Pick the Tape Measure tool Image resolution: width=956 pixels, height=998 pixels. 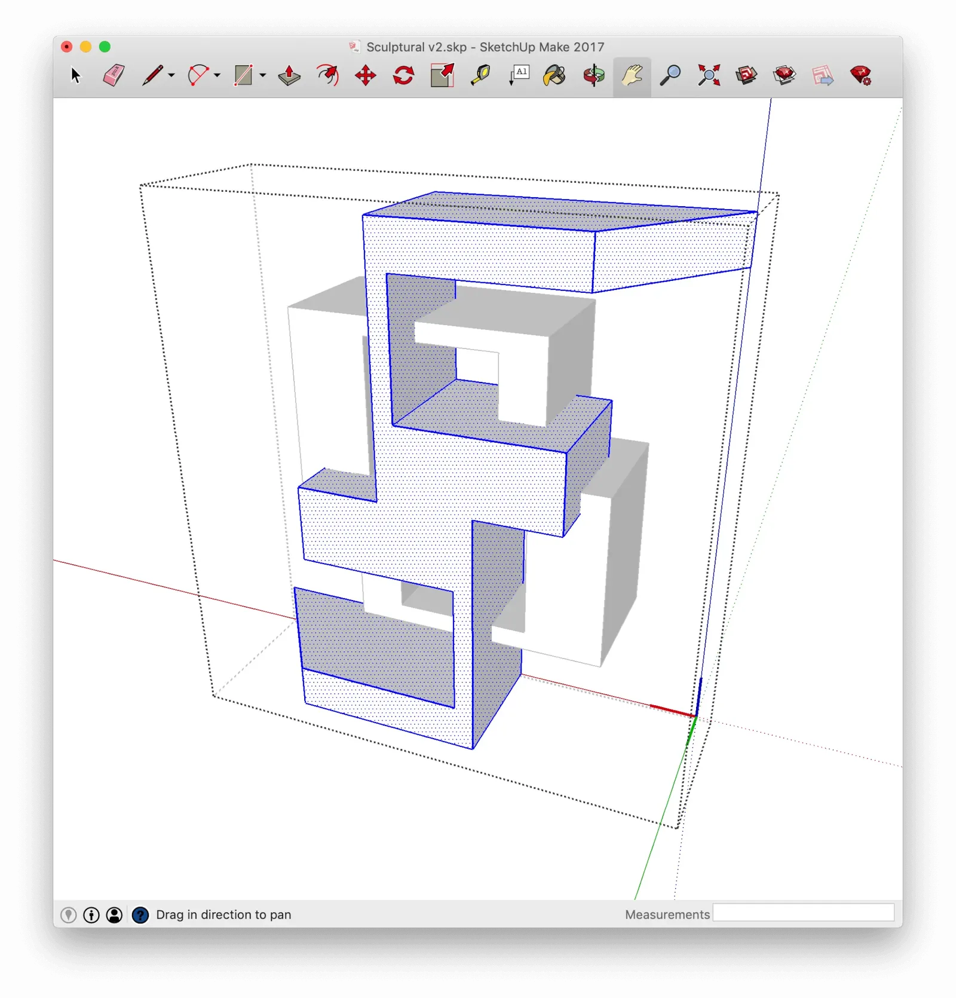[x=480, y=76]
